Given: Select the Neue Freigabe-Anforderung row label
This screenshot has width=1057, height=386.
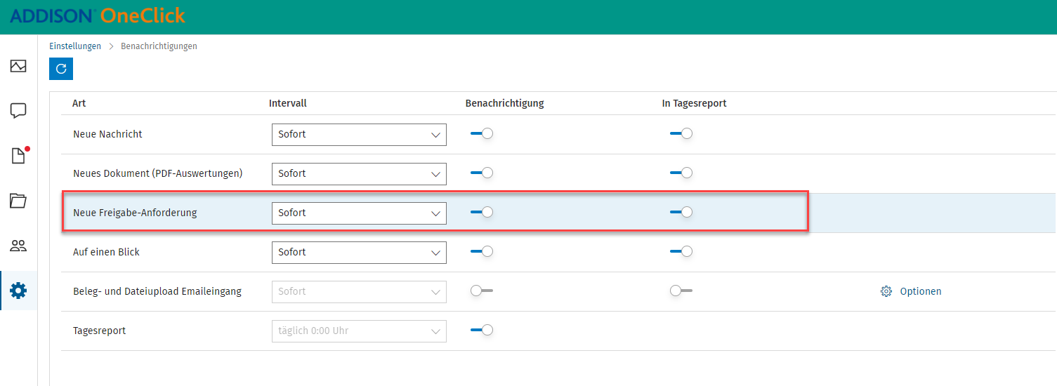Looking at the screenshot, I should tap(135, 213).
